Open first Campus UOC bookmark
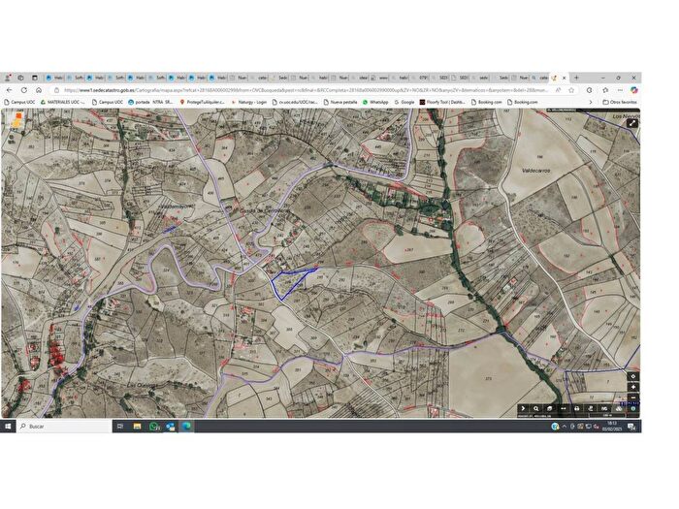 [x=20, y=102]
